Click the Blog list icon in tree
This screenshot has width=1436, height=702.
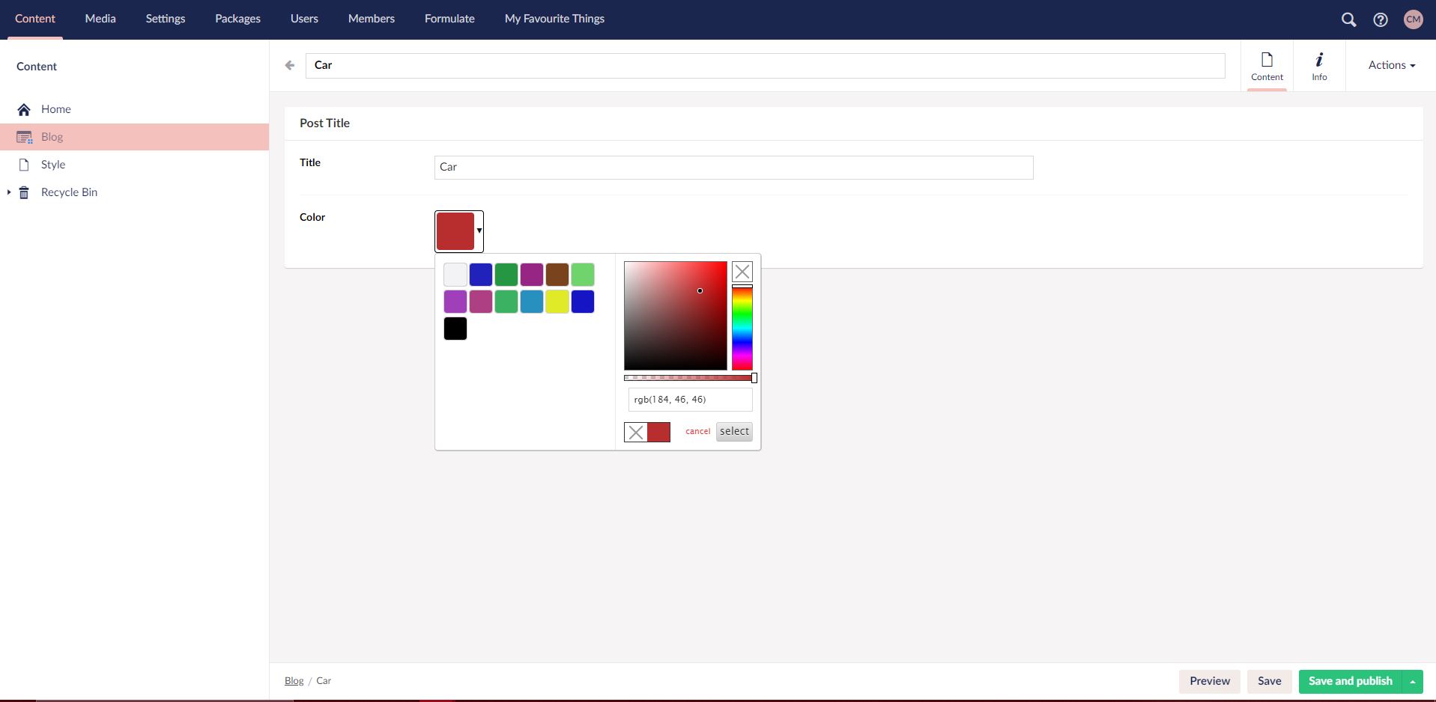24,137
